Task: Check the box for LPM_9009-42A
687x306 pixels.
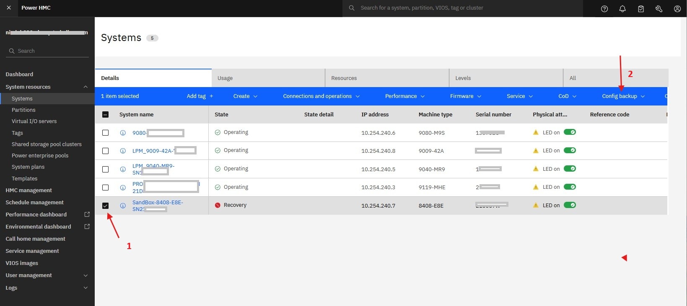Action: 106,151
